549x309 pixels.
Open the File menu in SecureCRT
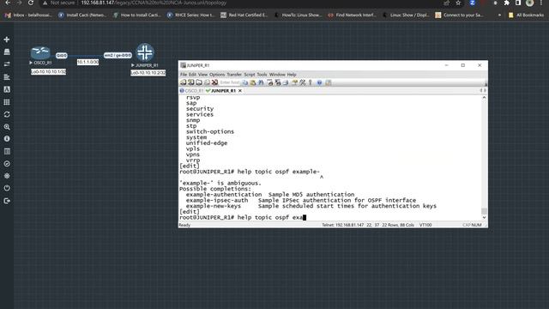click(184, 75)
